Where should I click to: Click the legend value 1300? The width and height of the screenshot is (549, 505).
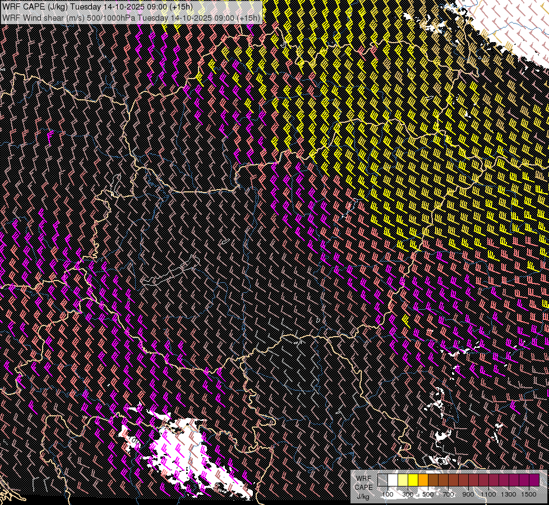[509, 494]
